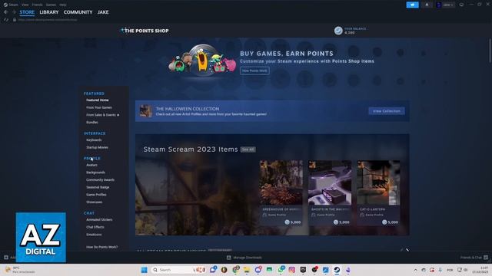Open Bundles in the sidebar

click(x=92, y=123)
